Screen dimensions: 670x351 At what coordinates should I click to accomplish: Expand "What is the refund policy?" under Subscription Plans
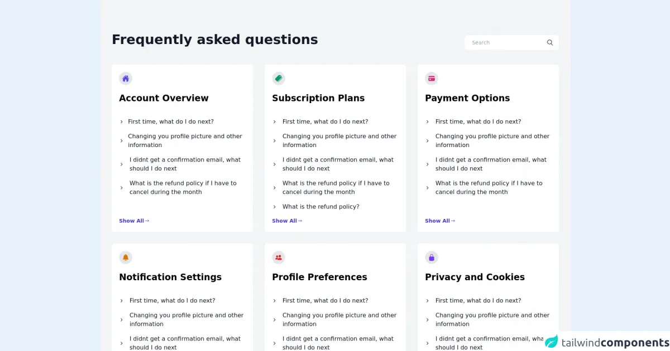coord(320,207)
